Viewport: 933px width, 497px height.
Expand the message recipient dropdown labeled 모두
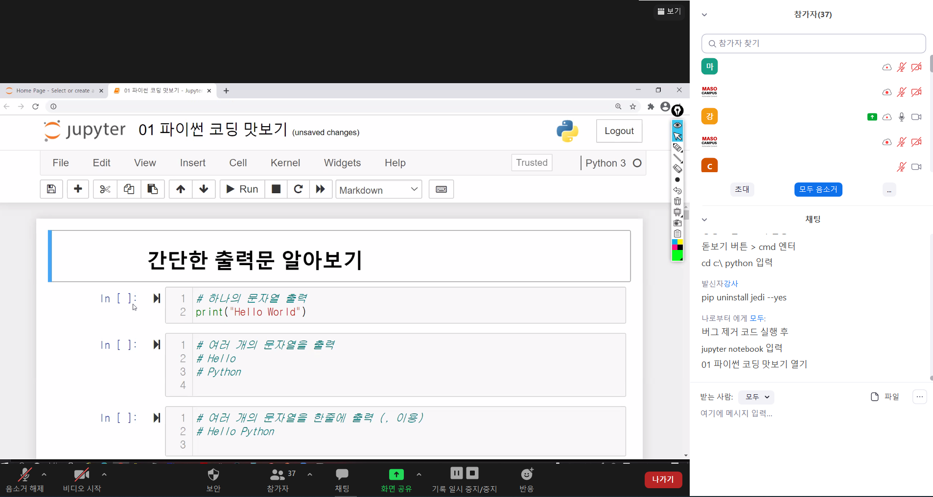coord(756,397)
